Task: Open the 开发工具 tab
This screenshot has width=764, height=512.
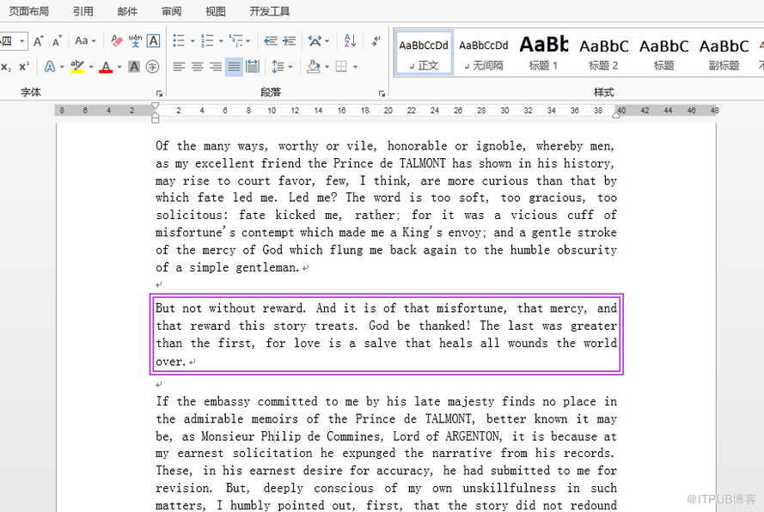Action: [x=270, y=11]
